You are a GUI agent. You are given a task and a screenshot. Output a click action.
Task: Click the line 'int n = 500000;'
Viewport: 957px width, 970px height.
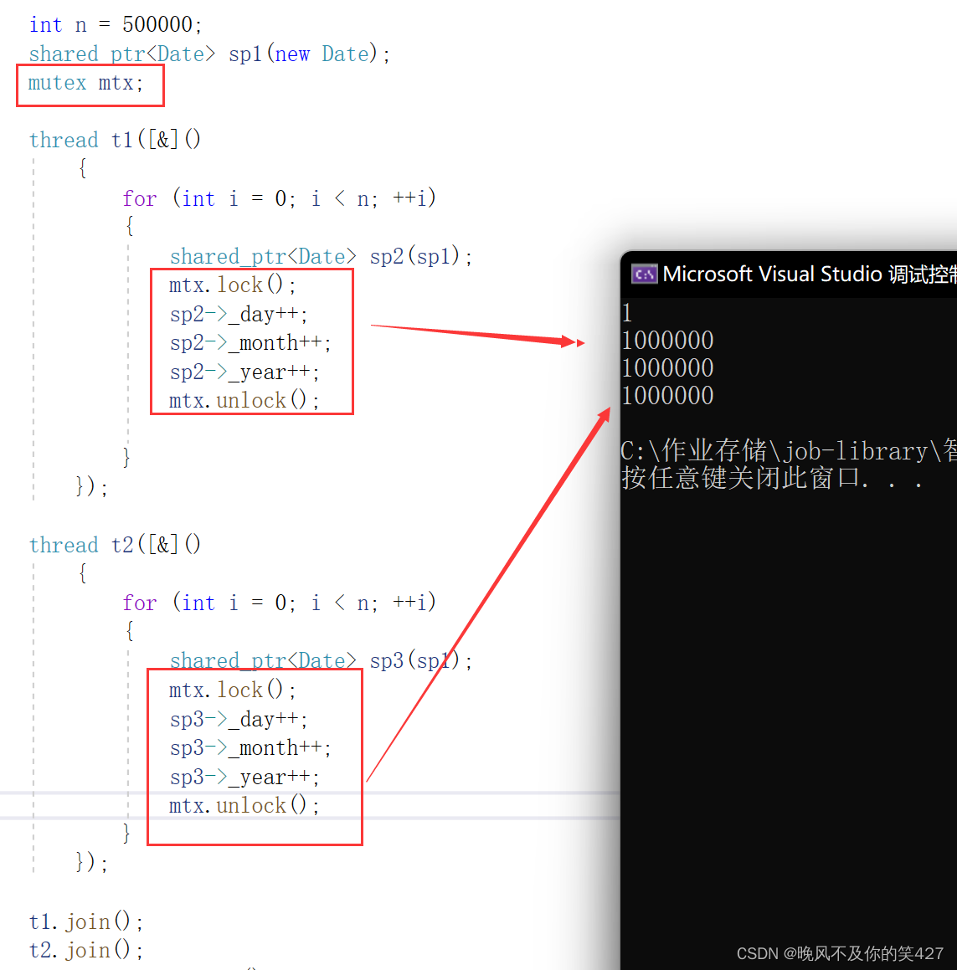[116, 25]
